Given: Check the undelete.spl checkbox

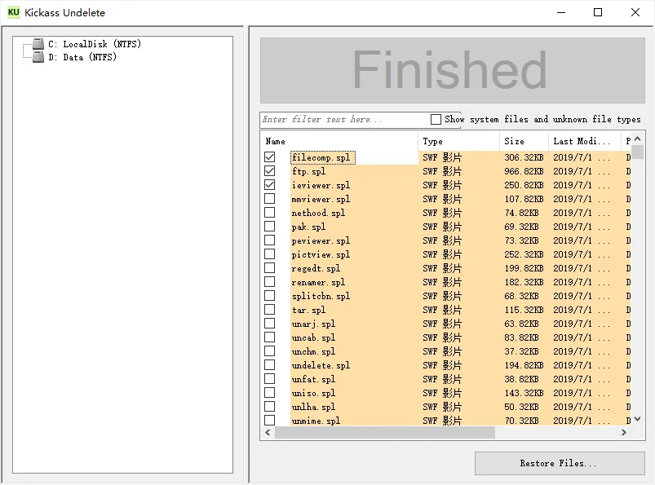Looking at the screenshot, I should (270, 365).
